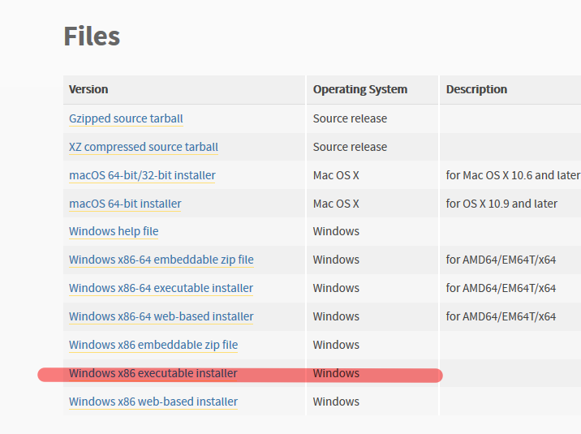The image size is (581, 434).
Task: Download the XZ compressed source tarball
Action: (x=143, y=147)
